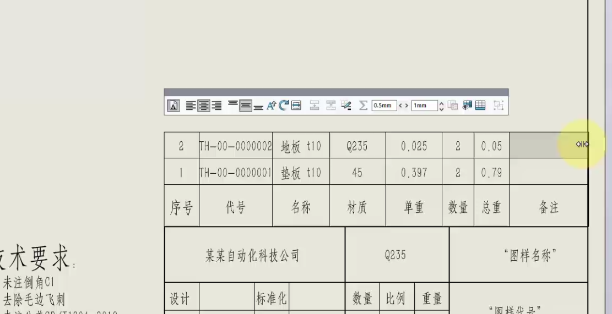Select cell 0.05 in 总重 column
This screenshot has width=612, height=314.
pyautogui.click(x=492, y=145)
